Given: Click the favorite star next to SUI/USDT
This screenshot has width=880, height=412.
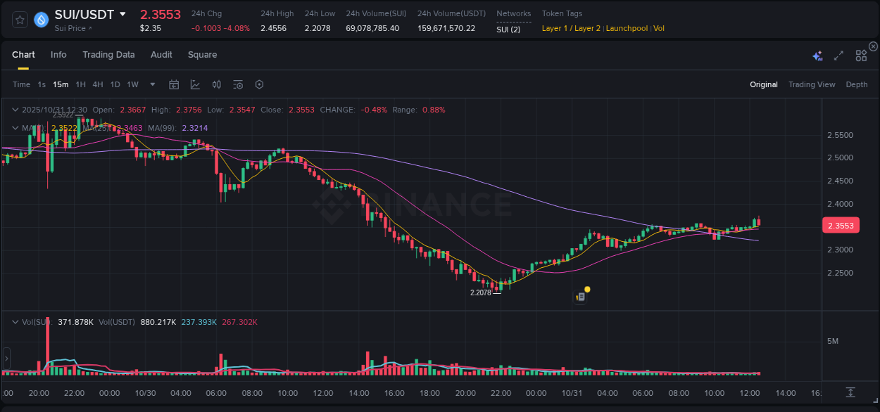Looking at the screenshot, I should click(x=19, y=20).
